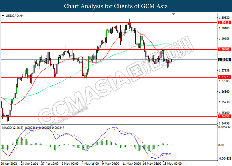Click the MACD scale value 0.005737
The image size is (232, 166).
(x=224, y=127)
